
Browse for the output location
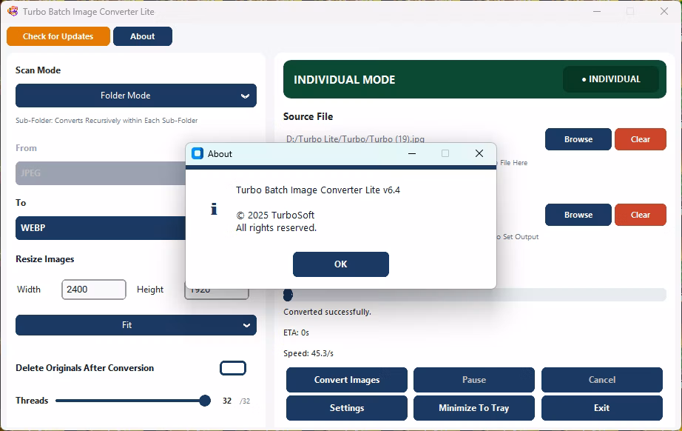578,215
